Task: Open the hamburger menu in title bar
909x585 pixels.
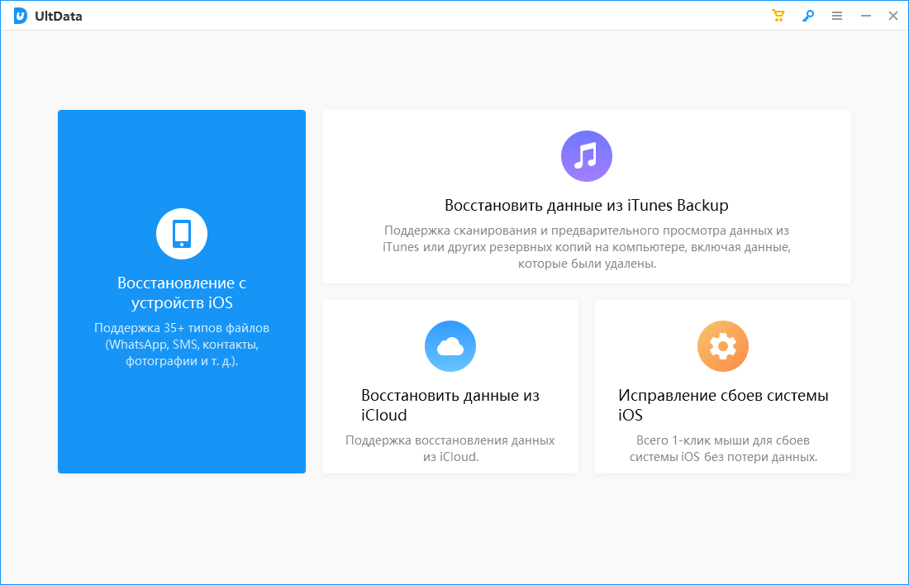Action: (836, 17)
